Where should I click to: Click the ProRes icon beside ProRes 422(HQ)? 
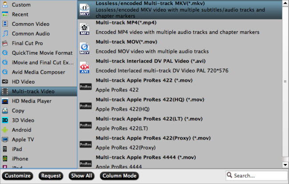pyautogui.click(x=85, y=106)
